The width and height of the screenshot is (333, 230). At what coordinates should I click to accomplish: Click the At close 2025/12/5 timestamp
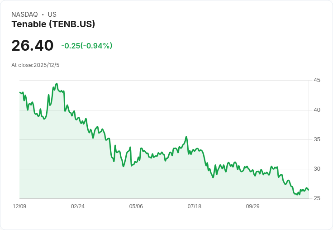coord(35,65)
